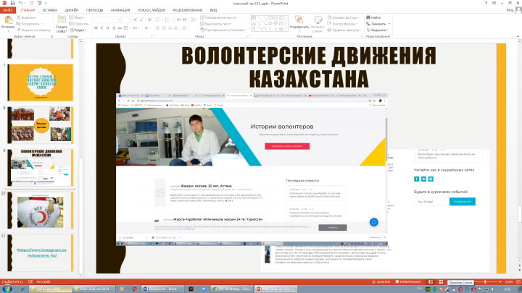Screen dimensions: 522x293
Task: Select slide 11 thumbnail with instagram link
Action: 41,252
